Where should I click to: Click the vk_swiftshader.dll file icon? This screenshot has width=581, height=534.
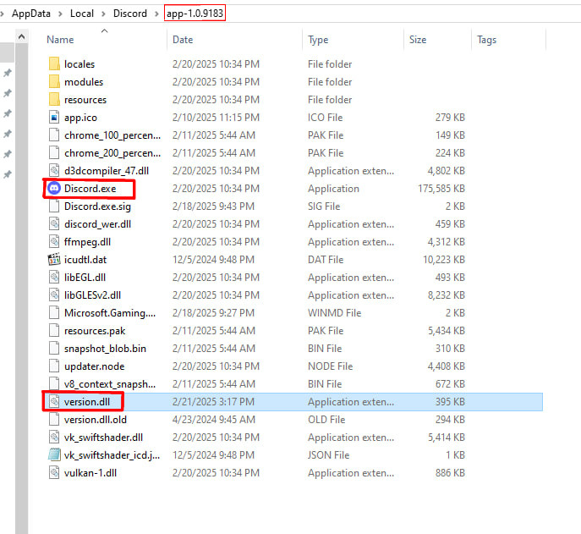tap(54, 438)
